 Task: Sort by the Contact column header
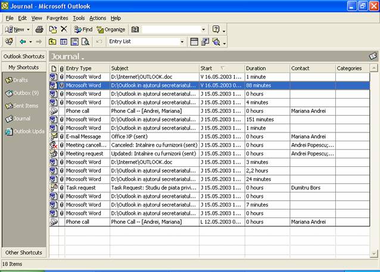point(313,68)
